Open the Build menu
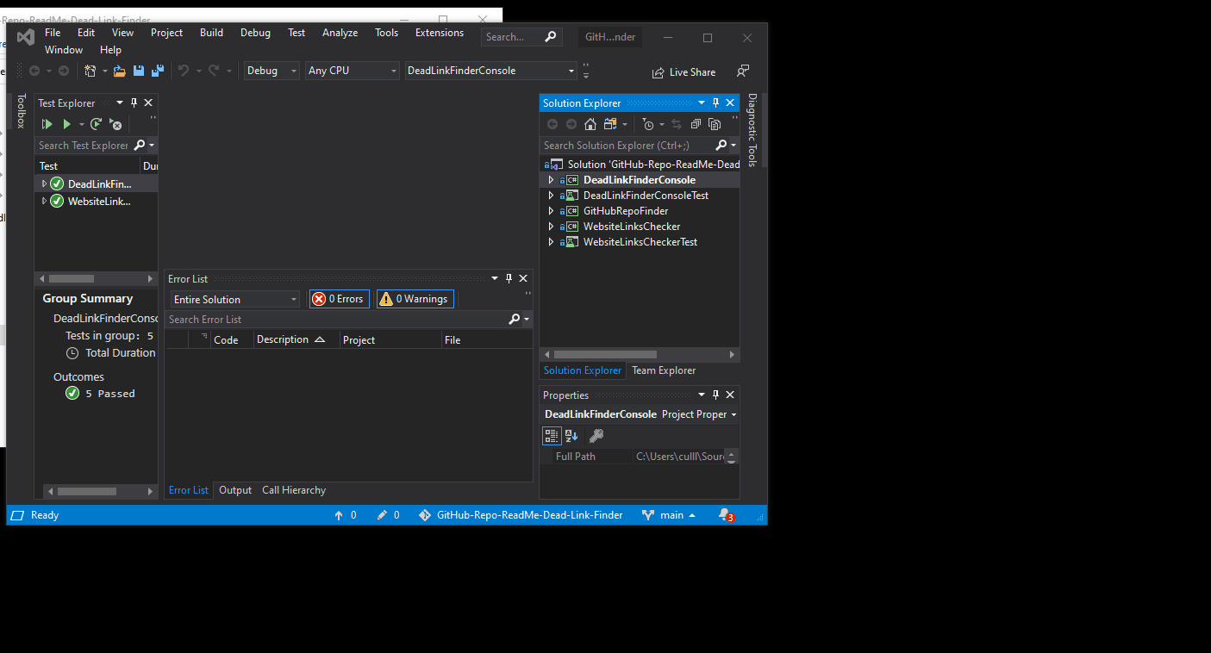 coord(211,33)
